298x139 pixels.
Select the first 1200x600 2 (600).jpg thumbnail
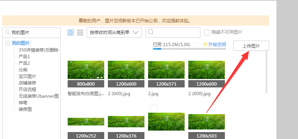tap(126, 70)
